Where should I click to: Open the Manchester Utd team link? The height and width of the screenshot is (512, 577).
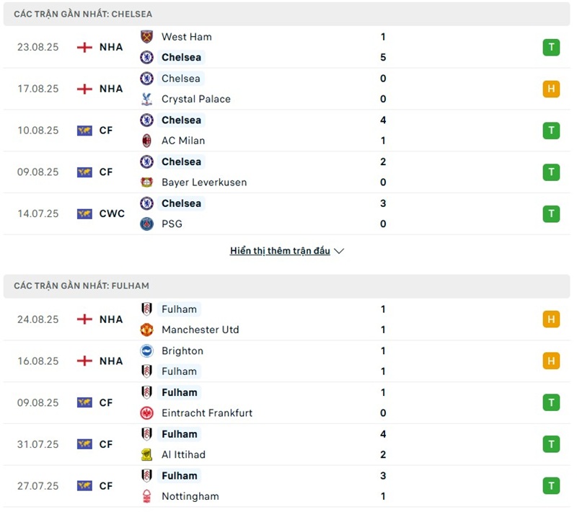tap(200, 330)
